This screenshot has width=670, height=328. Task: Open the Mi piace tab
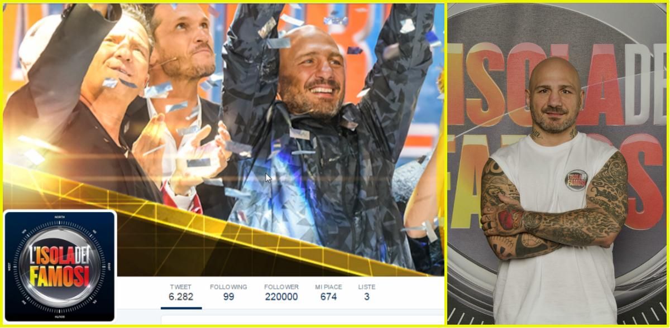click(x=328, y=292)
